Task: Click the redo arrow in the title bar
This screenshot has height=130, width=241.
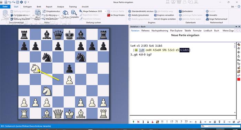Action: point(13,2)
